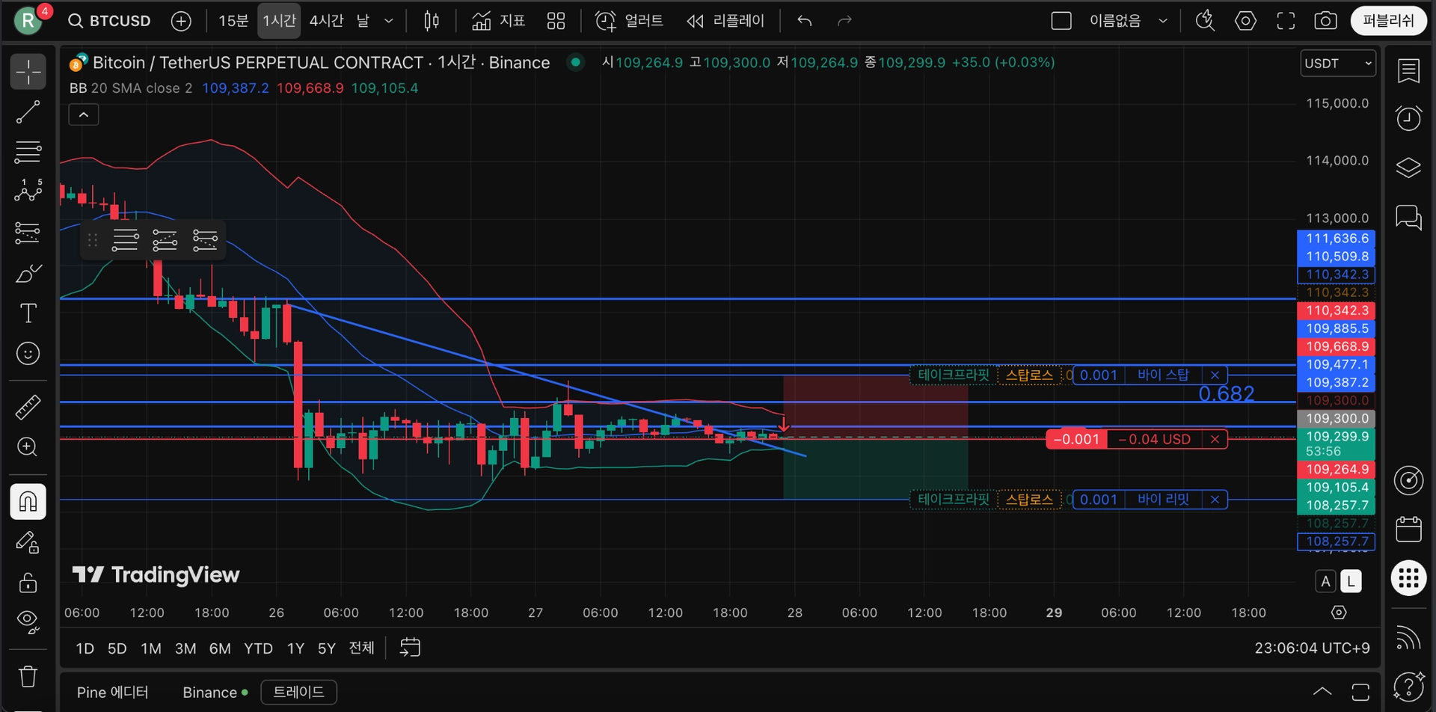Image resolution: width=1436 pixels, height=712 pixels.
Task: Open the emoji sticker tool
Action: 28,353
